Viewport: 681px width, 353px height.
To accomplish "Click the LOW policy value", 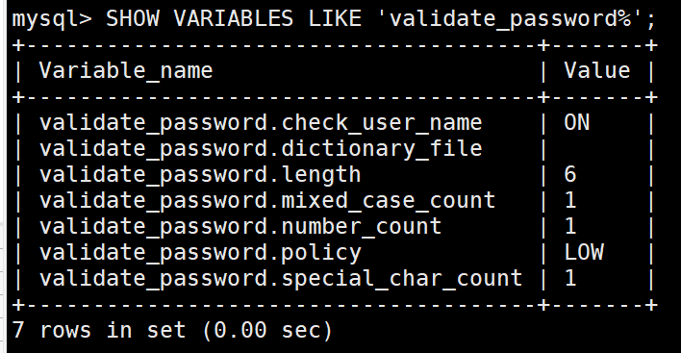I will coord(584,253).
